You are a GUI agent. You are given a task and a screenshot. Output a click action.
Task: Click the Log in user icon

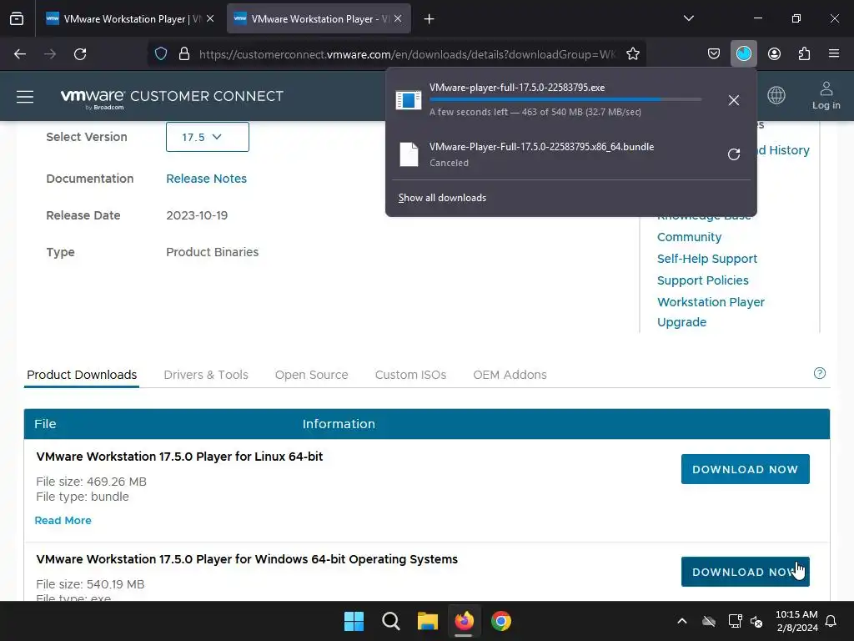[x=826, y=96]
